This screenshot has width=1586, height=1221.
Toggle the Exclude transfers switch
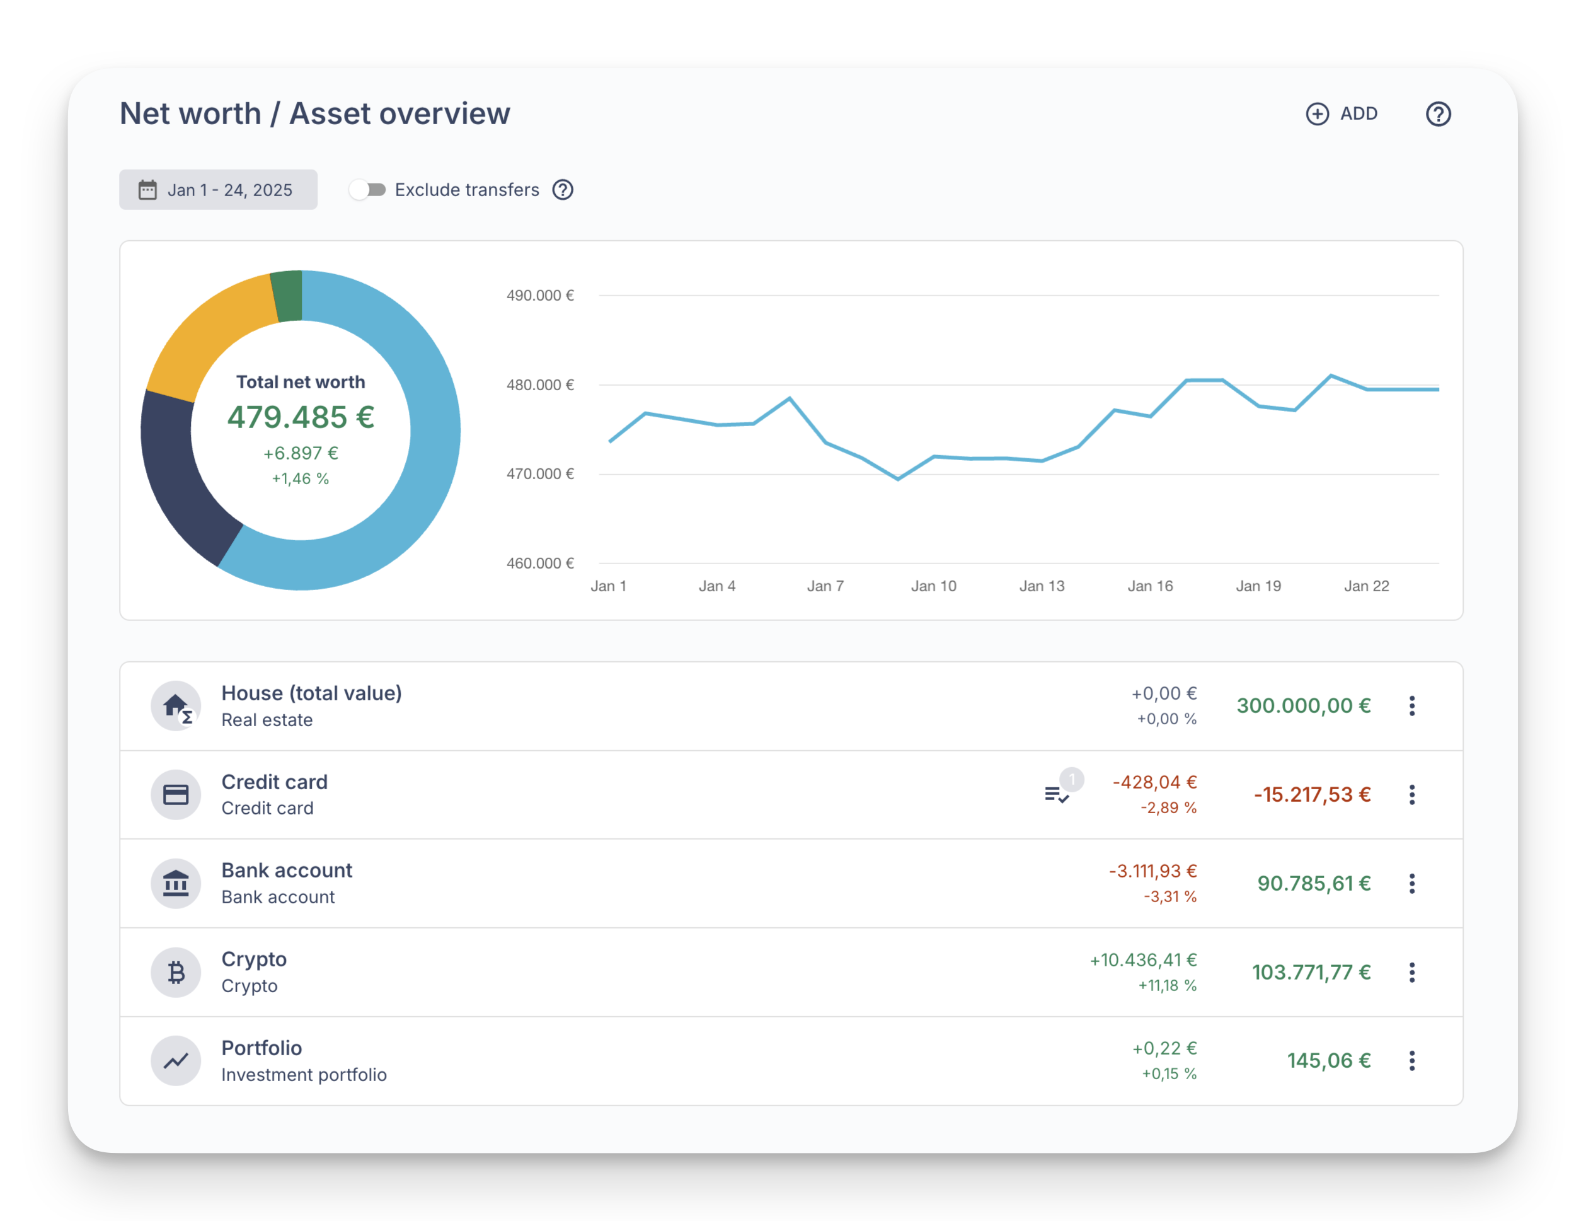pos(367,190)
